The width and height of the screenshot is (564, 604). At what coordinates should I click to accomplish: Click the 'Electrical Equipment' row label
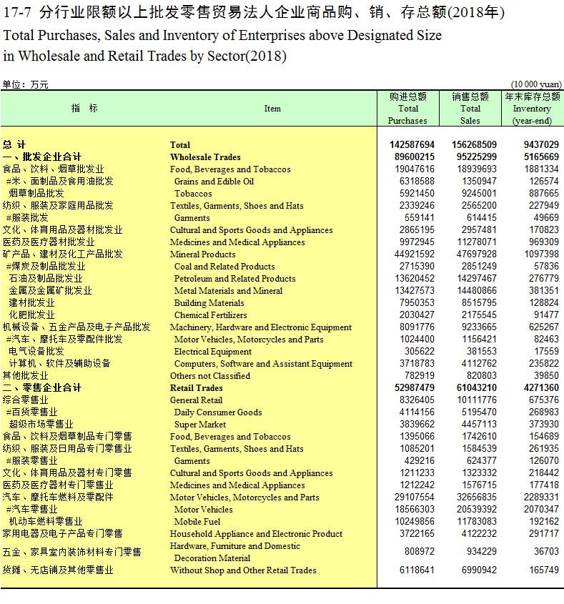tap(212, 352)
